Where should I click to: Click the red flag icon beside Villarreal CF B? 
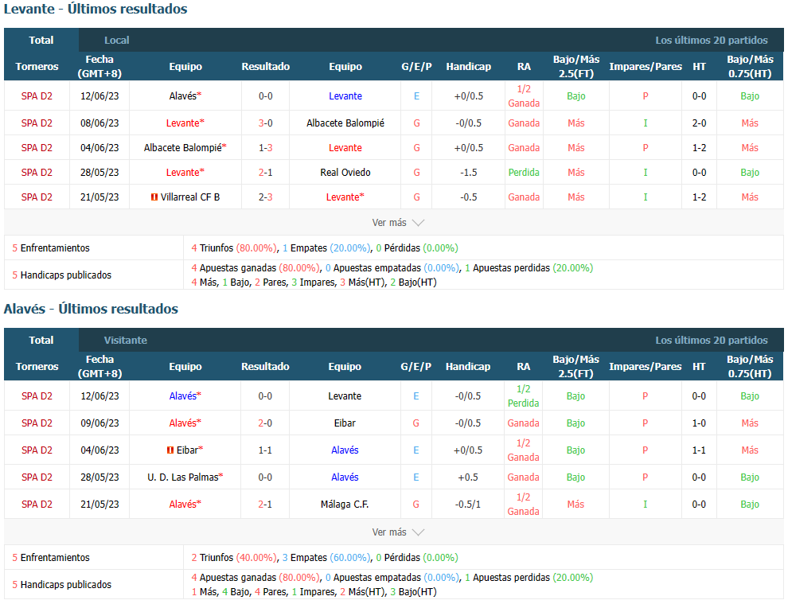coord(154,197)
